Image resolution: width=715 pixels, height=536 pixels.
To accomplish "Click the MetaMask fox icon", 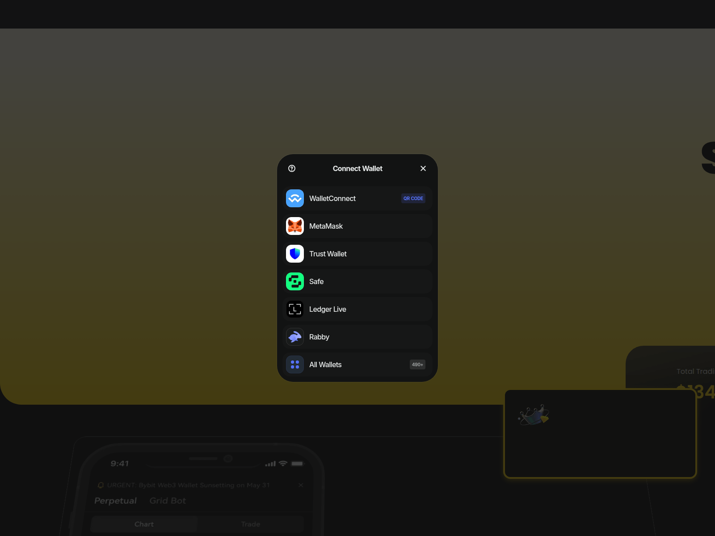I will click(x=295, y=226).
